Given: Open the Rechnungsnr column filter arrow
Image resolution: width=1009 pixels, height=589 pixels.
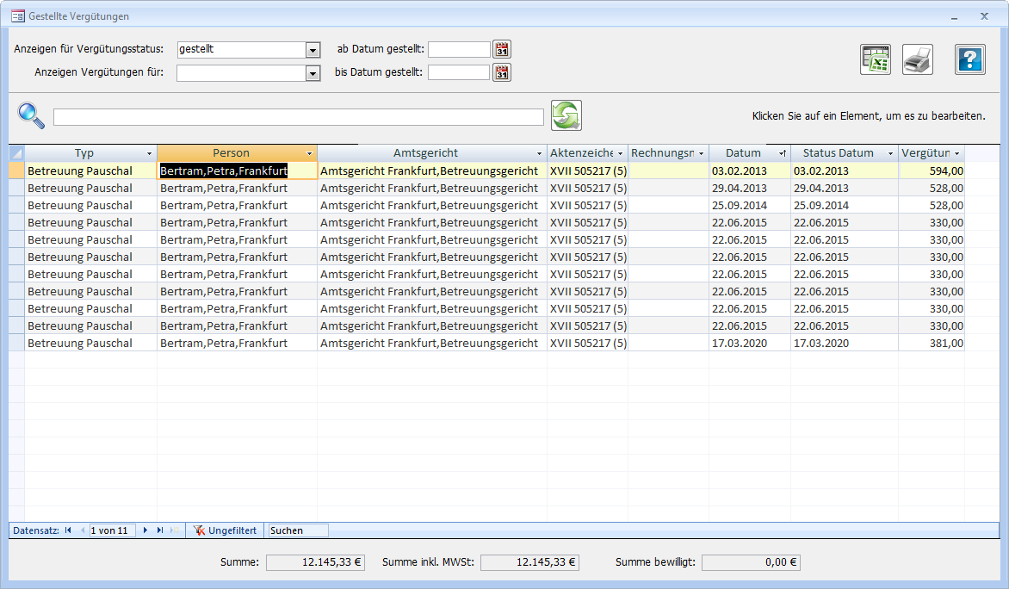Looking at the screenshot, I should click(702, 153).
